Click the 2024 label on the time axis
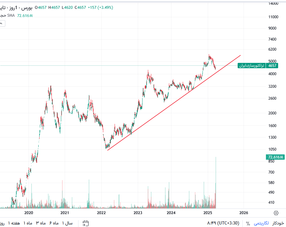286x227 pixels. [x=171, y=213]
